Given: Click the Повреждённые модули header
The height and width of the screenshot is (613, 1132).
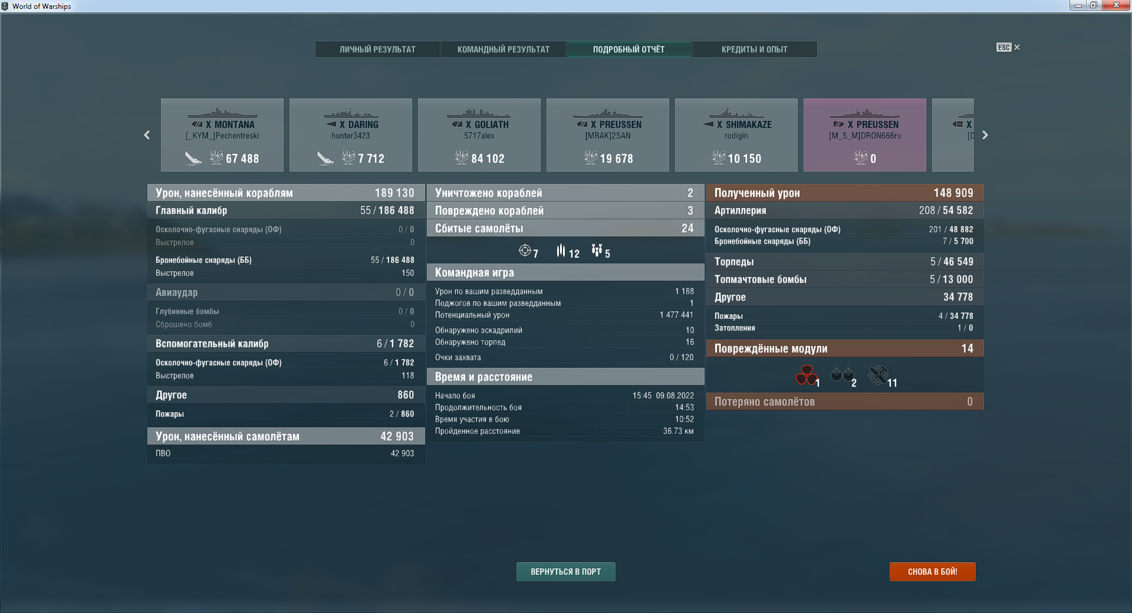Looking at the screenshot, I should point(845,348).
